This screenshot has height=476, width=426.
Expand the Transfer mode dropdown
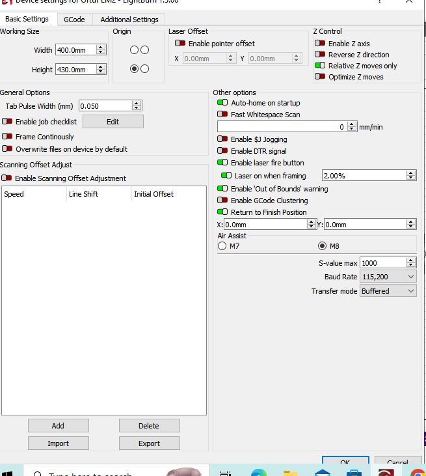tap(388, 291)
